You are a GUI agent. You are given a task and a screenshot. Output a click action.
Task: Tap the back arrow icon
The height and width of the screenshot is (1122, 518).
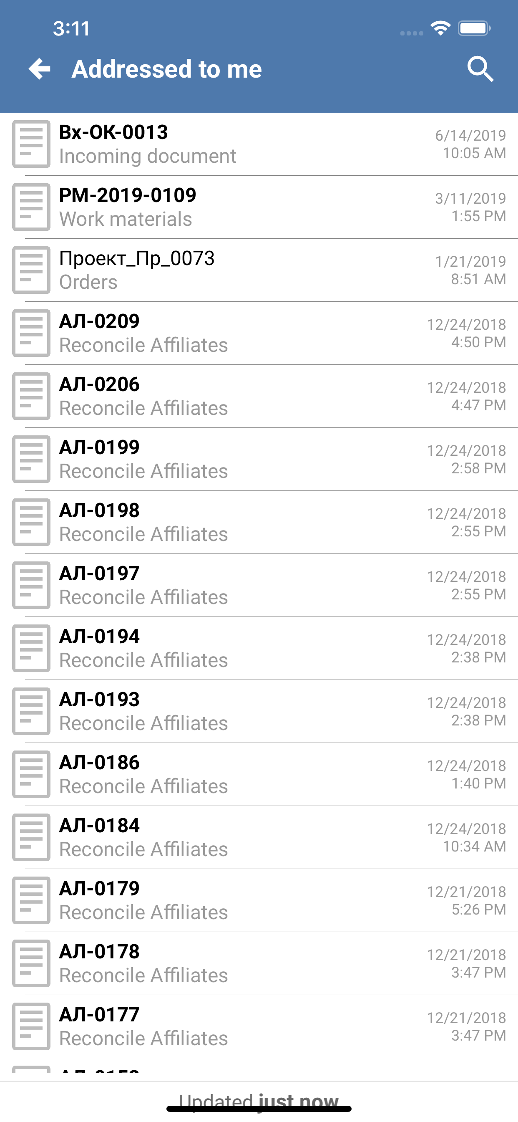pos(40,69)
